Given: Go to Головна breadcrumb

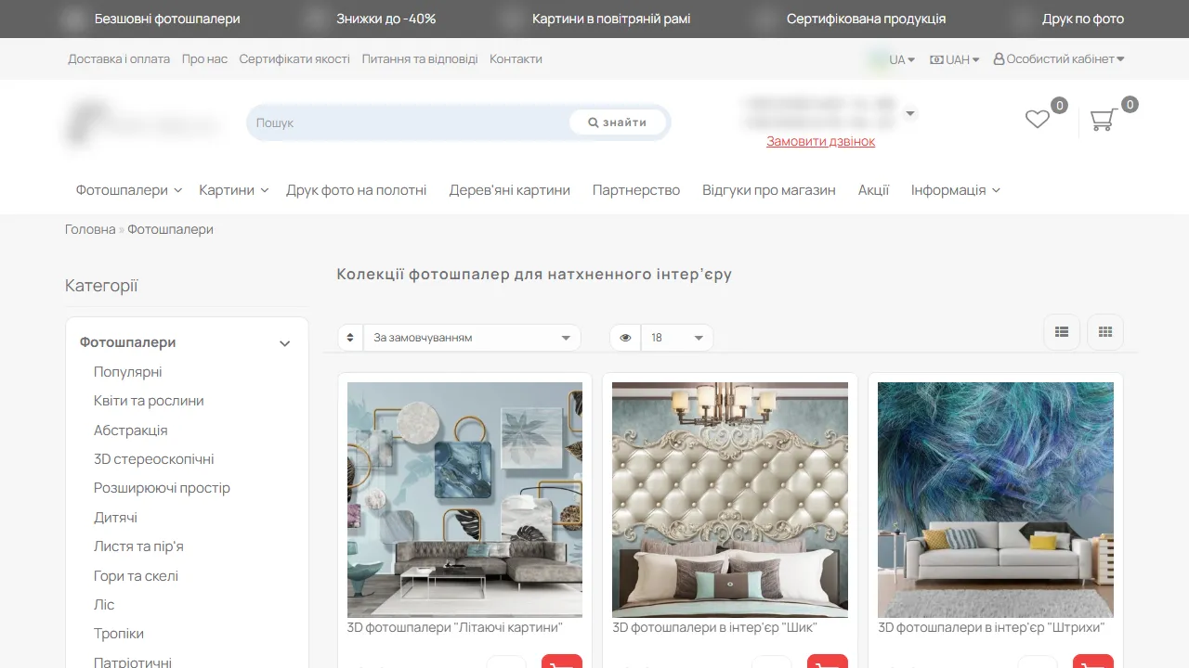Looking at the screenshot, I should (90, 229).
